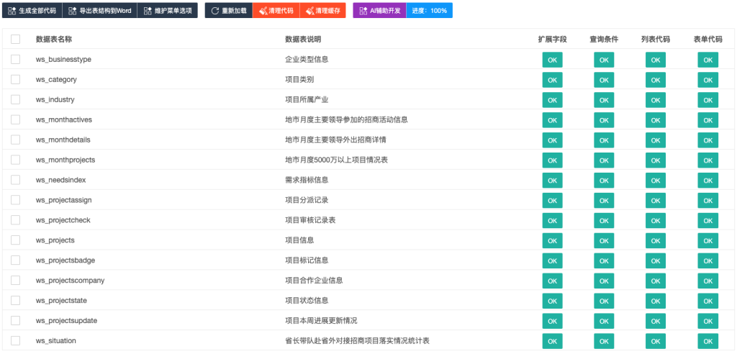Launch the purple AI辅助开发 button
The height and width of the screenshot is (354, 737).
[x=379, y=11]
